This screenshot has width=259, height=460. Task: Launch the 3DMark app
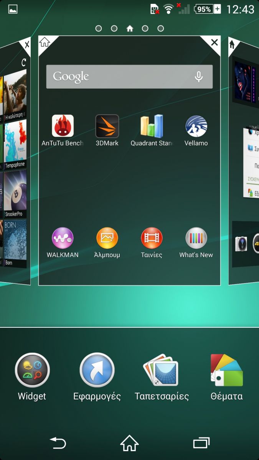point(107,126)
